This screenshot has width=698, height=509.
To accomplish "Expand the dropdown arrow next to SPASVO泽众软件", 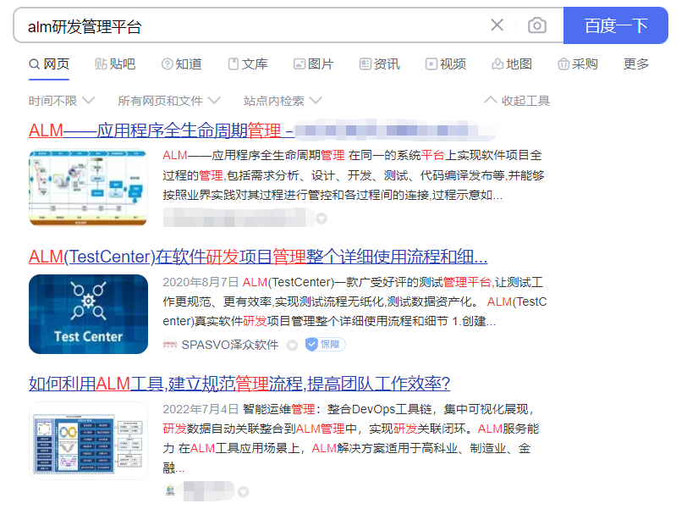I will coord(292,346).
